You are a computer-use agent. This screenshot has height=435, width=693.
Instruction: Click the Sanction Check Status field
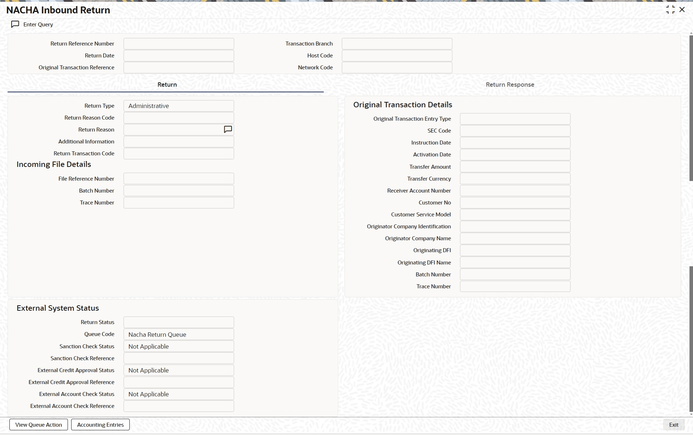click(179, 346)
